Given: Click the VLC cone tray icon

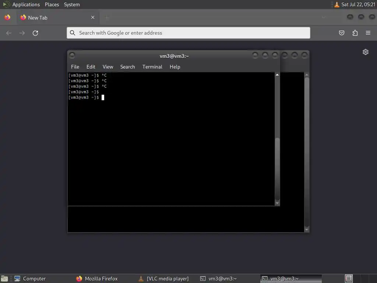Looking at the screenshot, I should click(337, 4).
